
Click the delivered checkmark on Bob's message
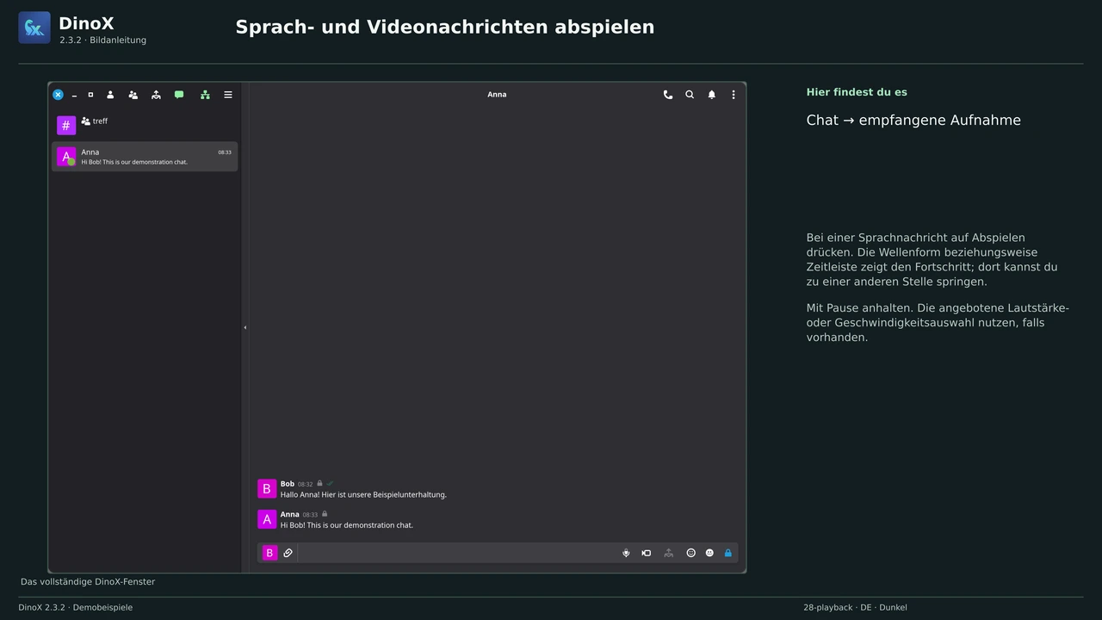coord(330,483)
